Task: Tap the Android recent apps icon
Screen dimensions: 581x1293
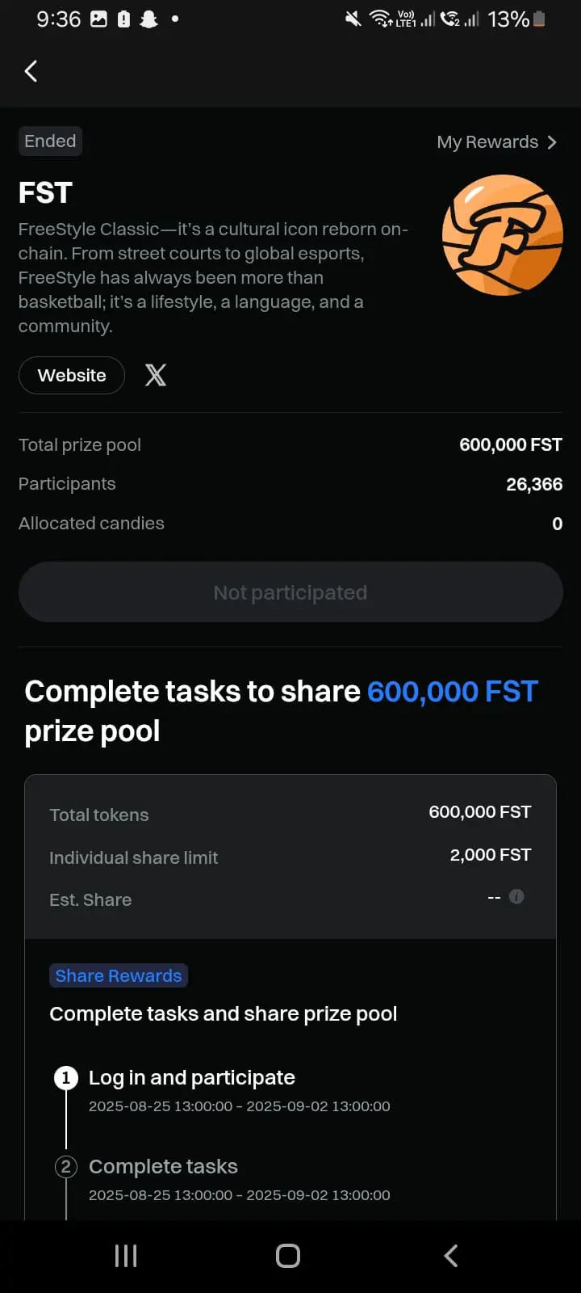Action: (x=126, y=1256)
